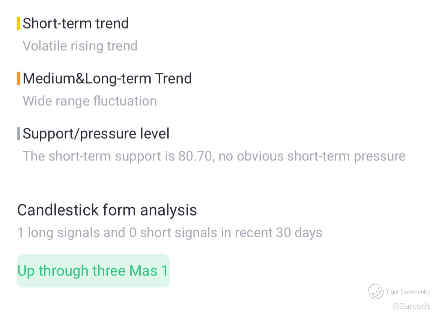Select the Support/pressure level heading
The width and height of the screenshot is (439, 316).
coord(96,133)
